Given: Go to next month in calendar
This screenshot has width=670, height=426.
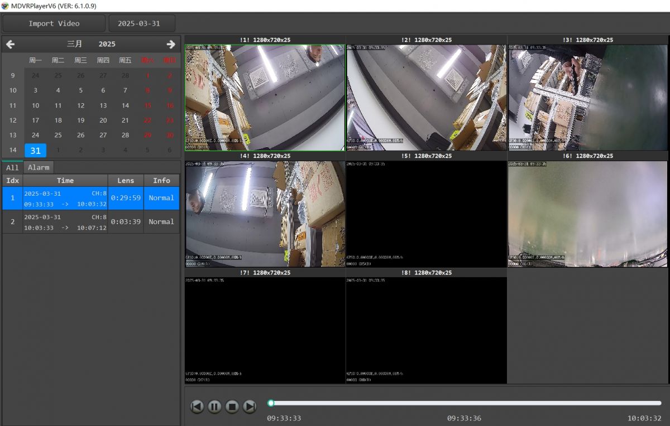Looking at the screenshot, I should (x=171, y=44).
